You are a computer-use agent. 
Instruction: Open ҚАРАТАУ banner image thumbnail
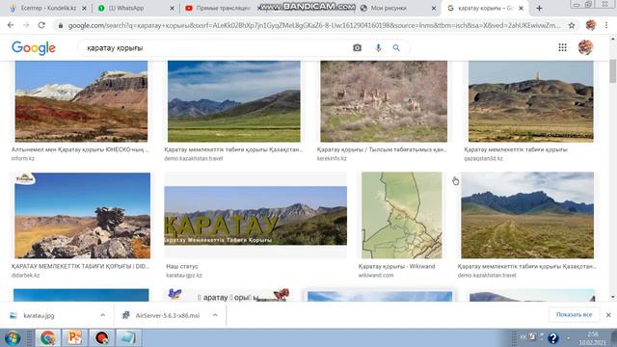tap(255, 215)
